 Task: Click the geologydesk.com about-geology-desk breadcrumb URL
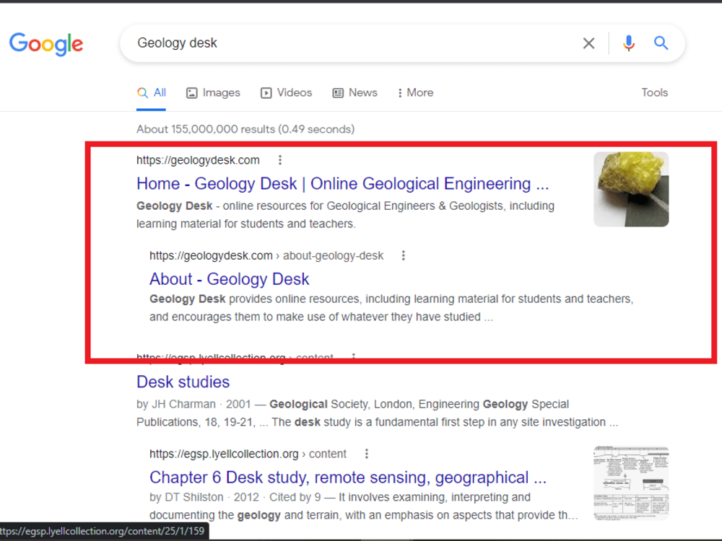[x=266, y=256]
